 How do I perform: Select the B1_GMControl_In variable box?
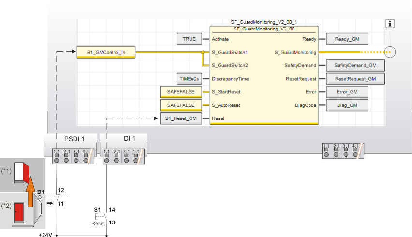tap(106, 52)
